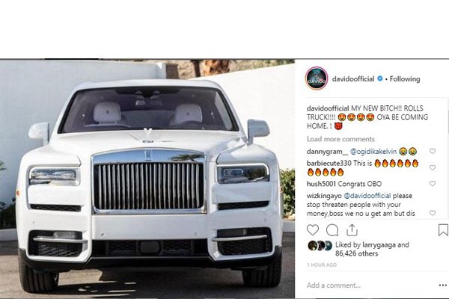Viewport: 449px width, 299px height.
Task: Like the post with the heart icon
Action: point(312,230)
